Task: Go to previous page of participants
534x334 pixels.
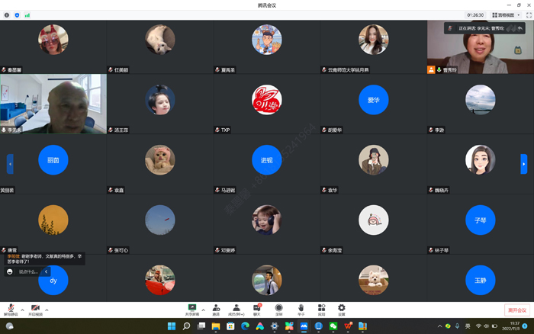Action: pyautogui.click(x=10, y=163)
